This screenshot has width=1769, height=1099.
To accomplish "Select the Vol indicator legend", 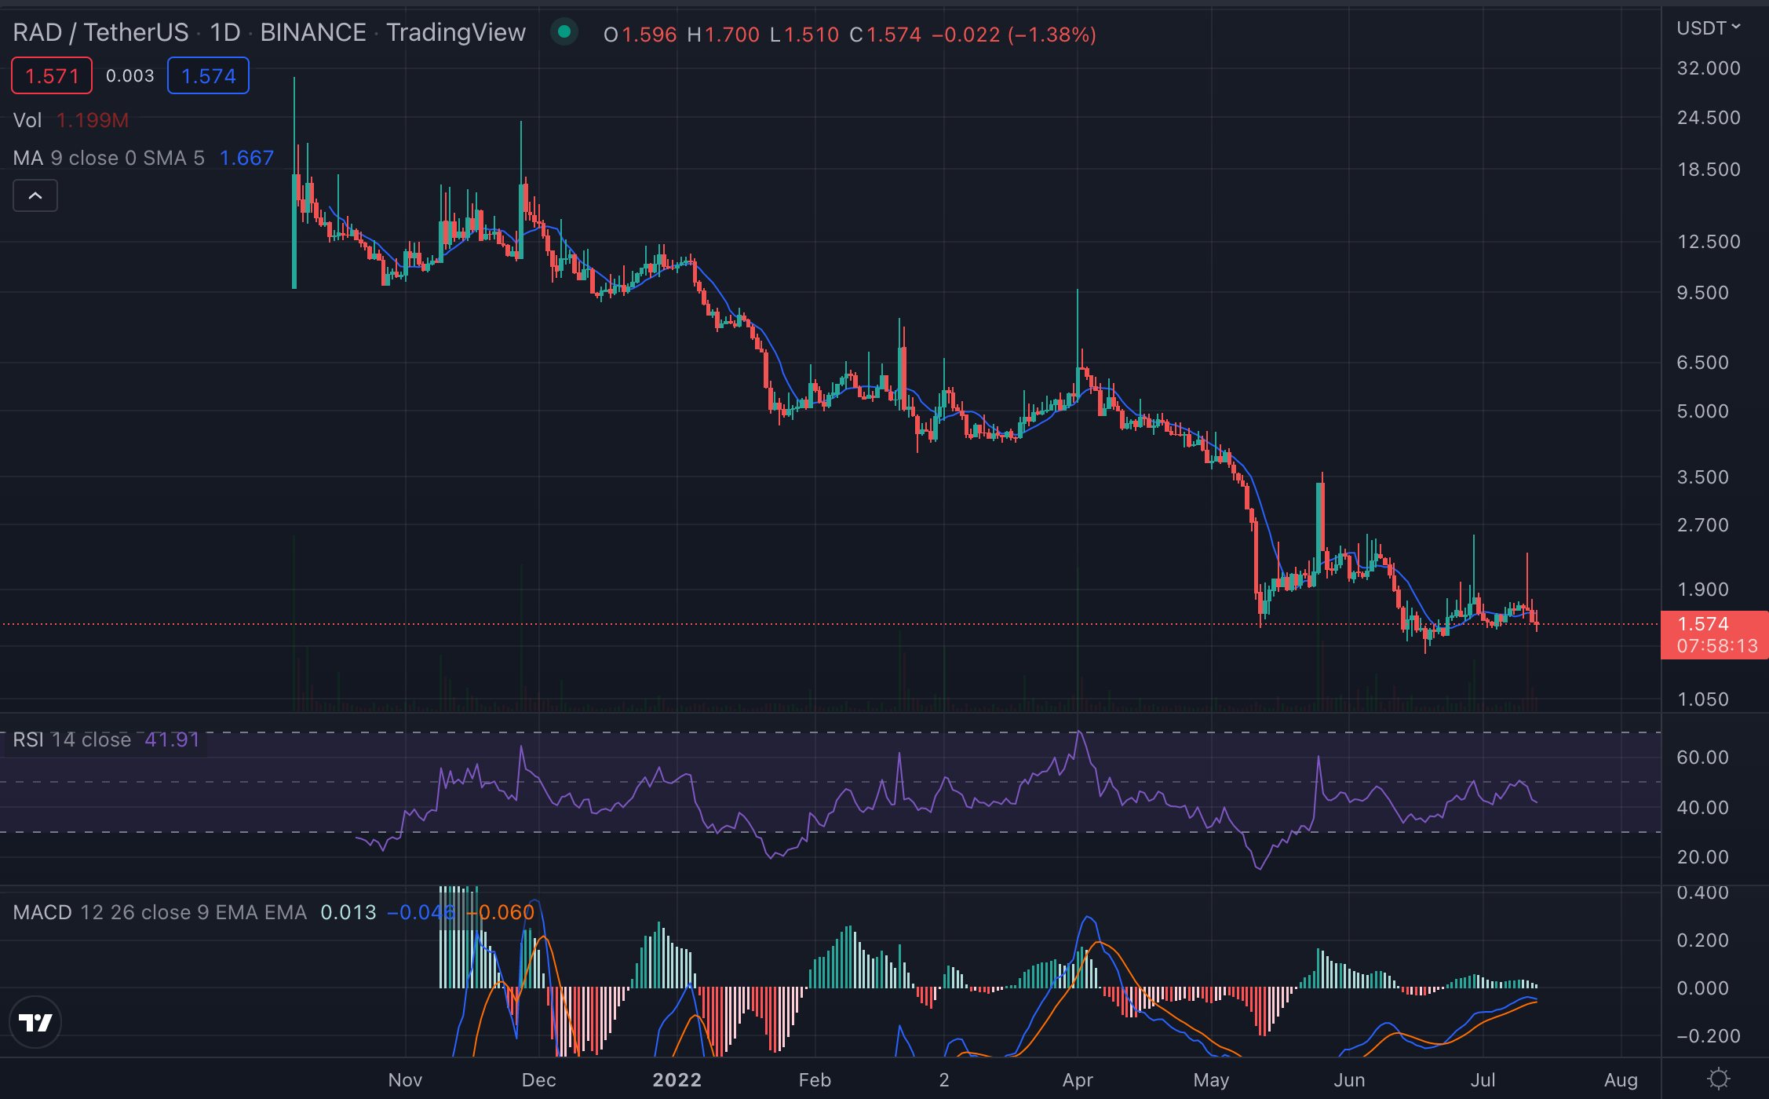I will [27, 120].
